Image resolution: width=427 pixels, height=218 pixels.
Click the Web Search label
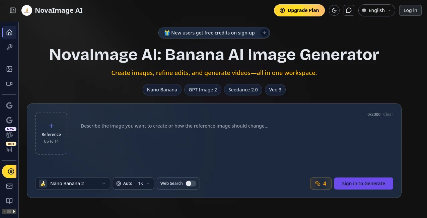(x=171, y=184)
